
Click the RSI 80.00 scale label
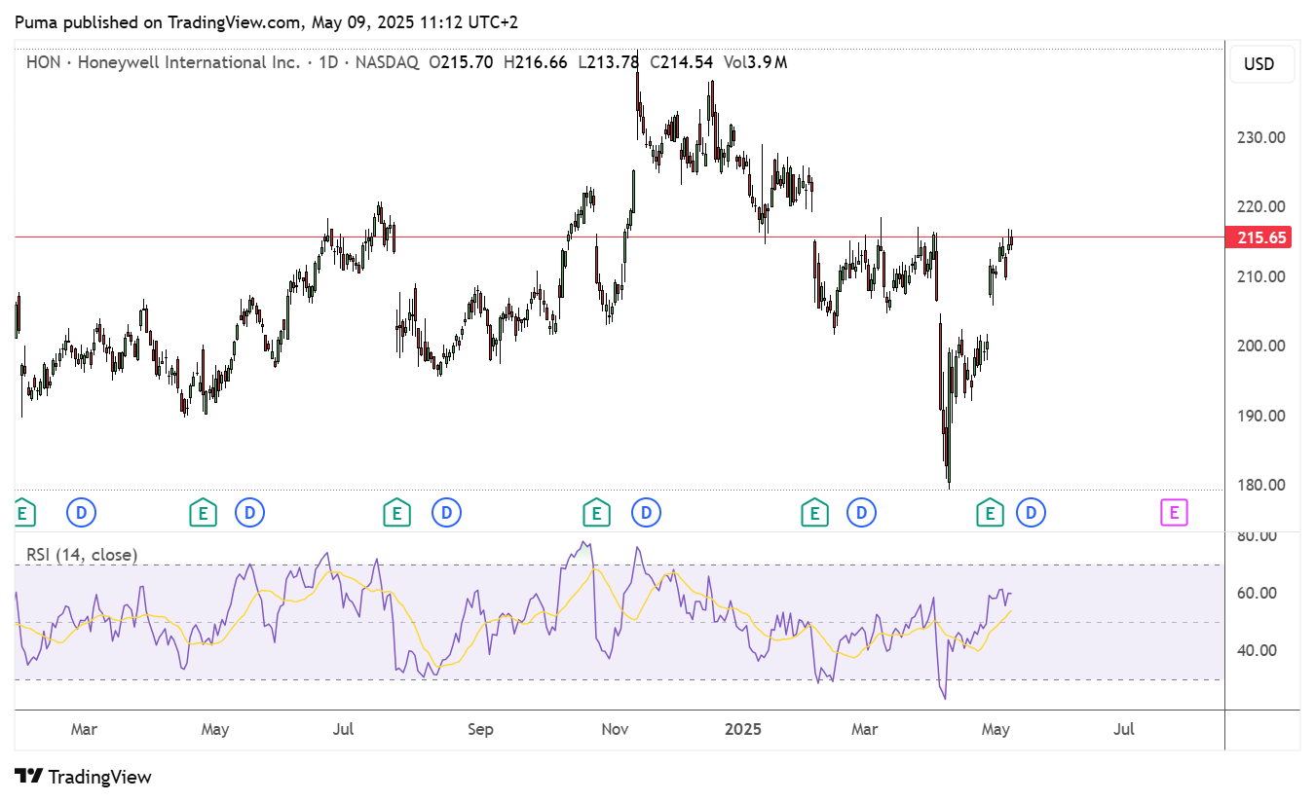(x=1259, y=535)
